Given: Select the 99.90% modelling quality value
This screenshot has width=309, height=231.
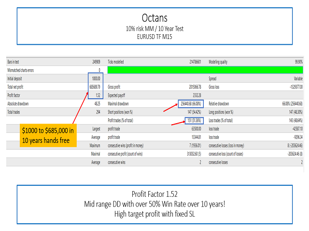Looking at the screenshot, I should 298,62.
